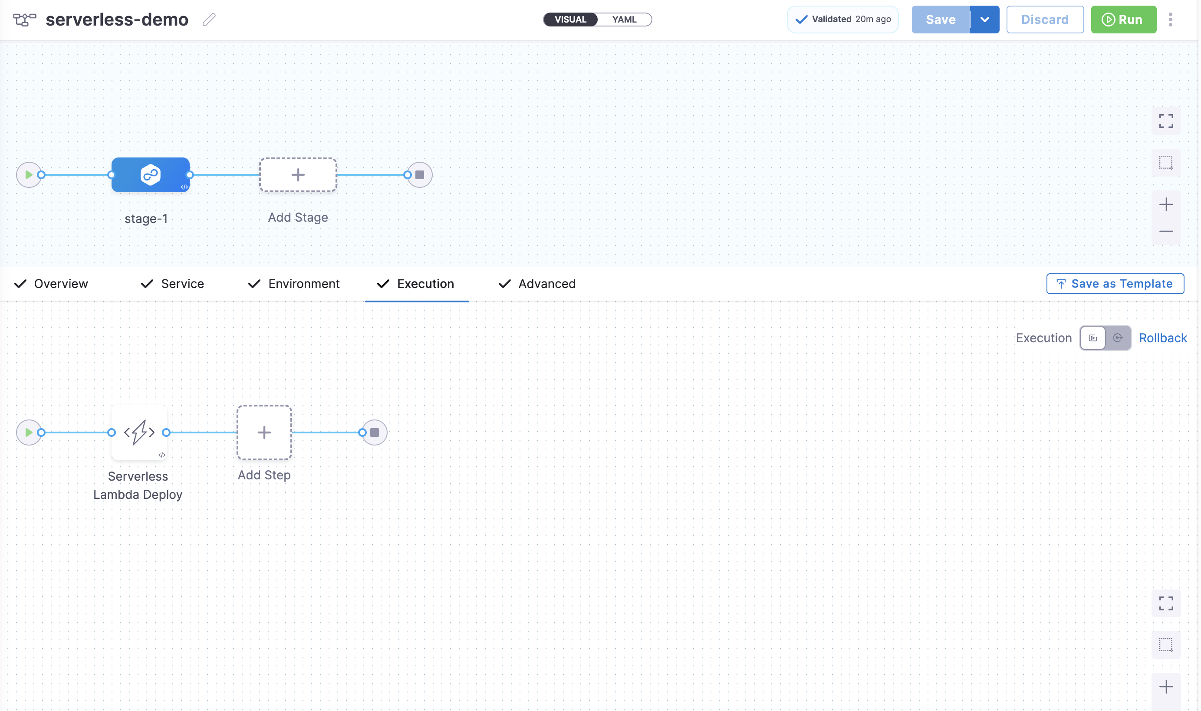Select the blue stage-1 deploy stage node
This screenshot has width=1201, height=711.
point(151,175)
